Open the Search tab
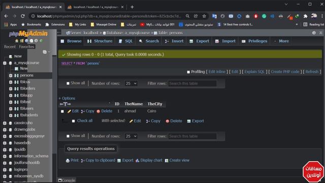 click(149, 41)
